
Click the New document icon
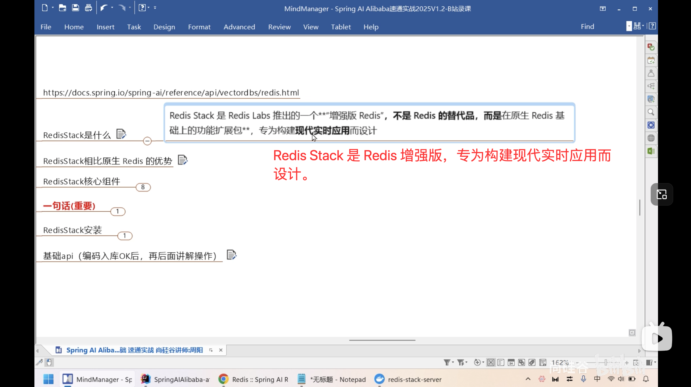[x=45, y=8]
